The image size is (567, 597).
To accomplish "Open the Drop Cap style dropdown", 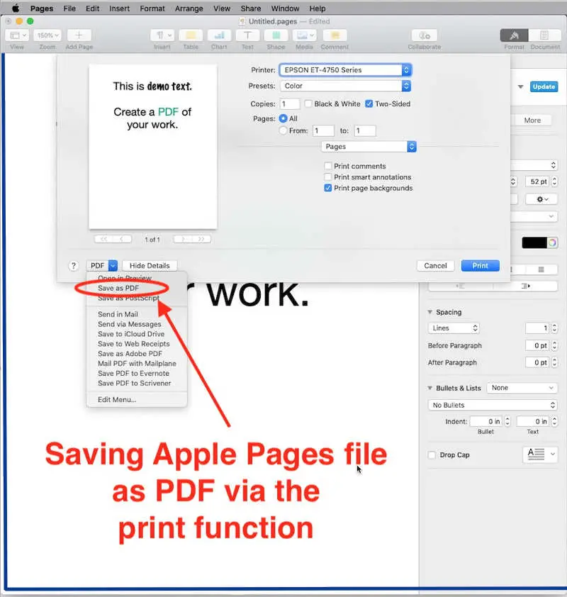I will 540,454.
